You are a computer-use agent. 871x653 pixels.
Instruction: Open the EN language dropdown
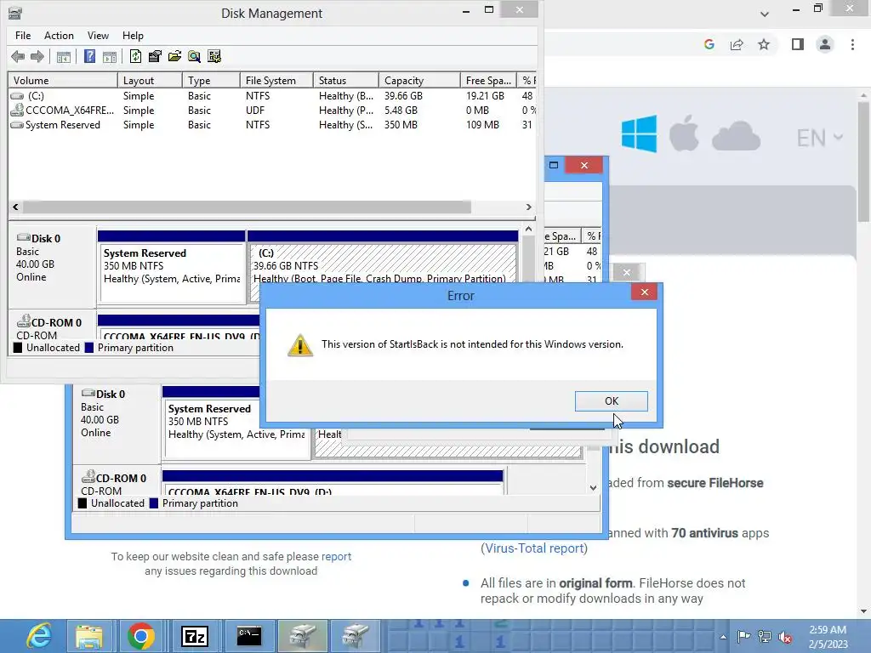click(820, 138)
